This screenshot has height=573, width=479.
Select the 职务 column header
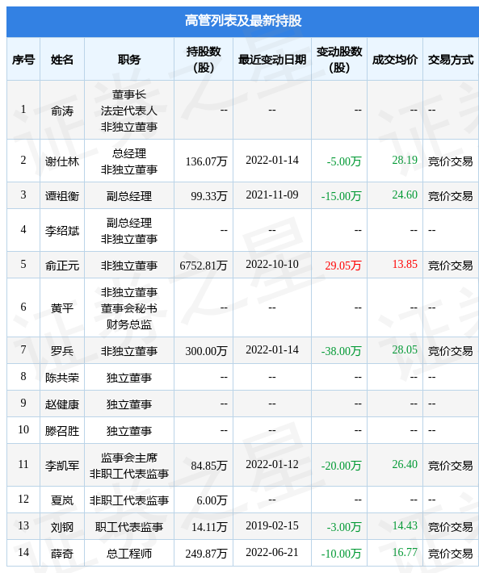point(129,60)
